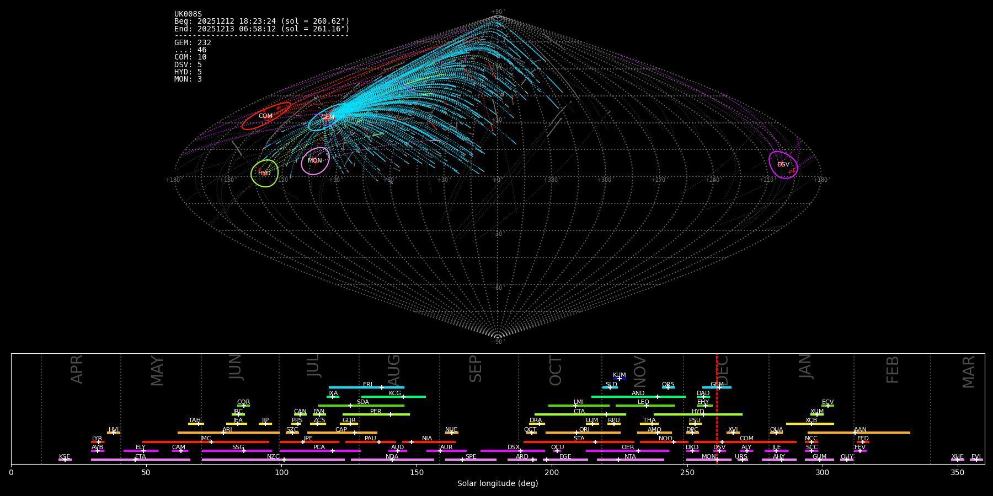Select the green HYD radiant circle on the sky map

point(265,174)
